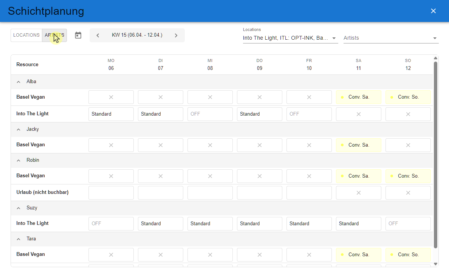
Task: Click Tara Basel Vegan Tuesday X cell
Action: pyautogui.click(x=161, y=255)
